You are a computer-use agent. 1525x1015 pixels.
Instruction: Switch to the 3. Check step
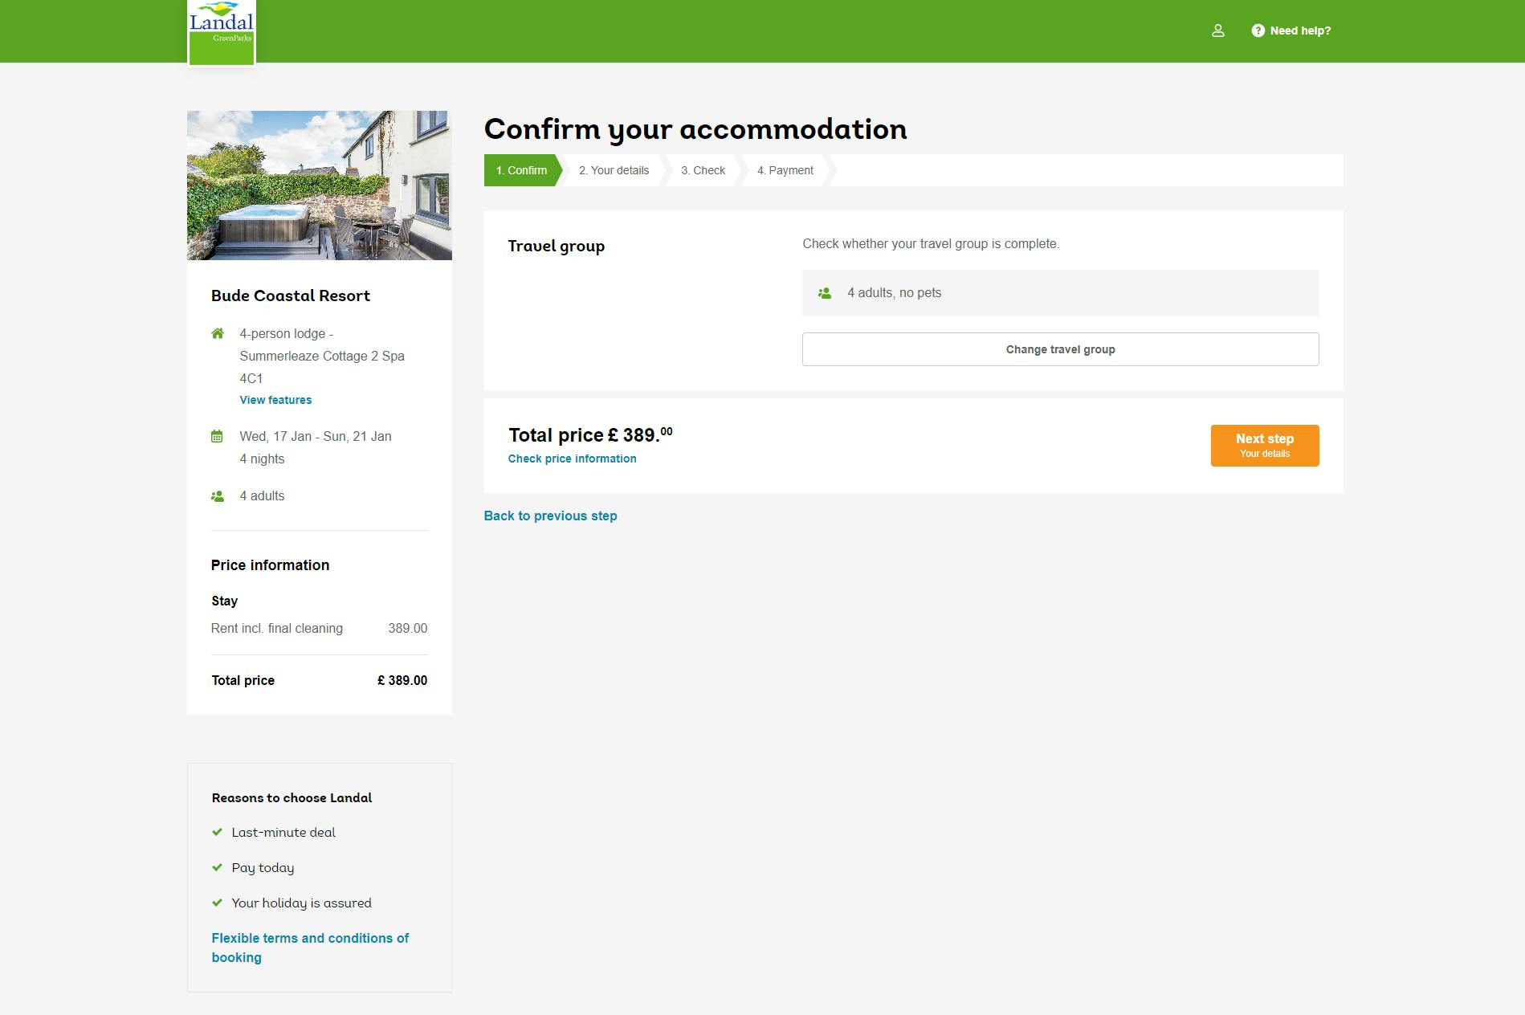[x=702, y=170]
